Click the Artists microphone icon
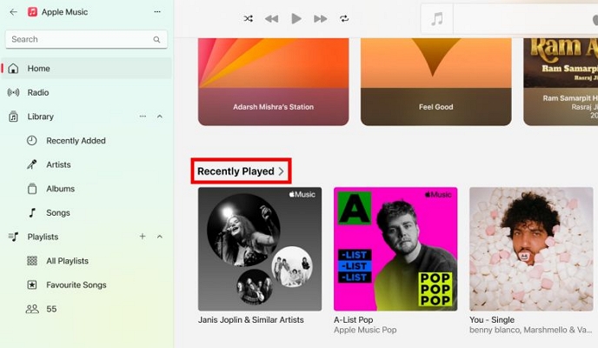Viewport: 598px width, 348px height. pyautogui.click(x=31, y=164)
